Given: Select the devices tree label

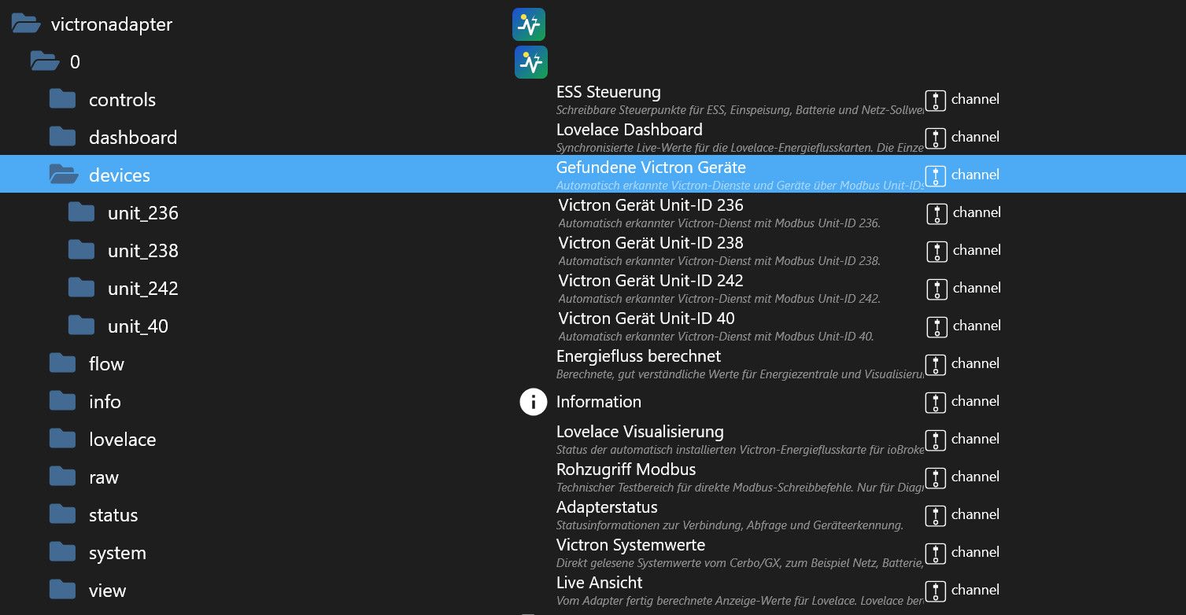Looking at the screenshot, I should [120, 175].
